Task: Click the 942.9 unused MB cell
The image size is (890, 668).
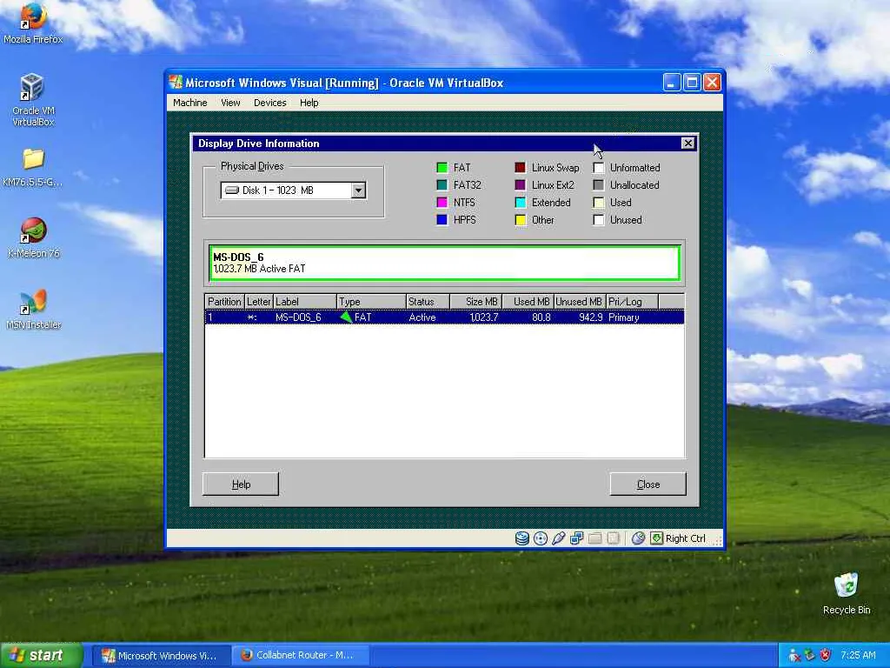Action: 591,317
